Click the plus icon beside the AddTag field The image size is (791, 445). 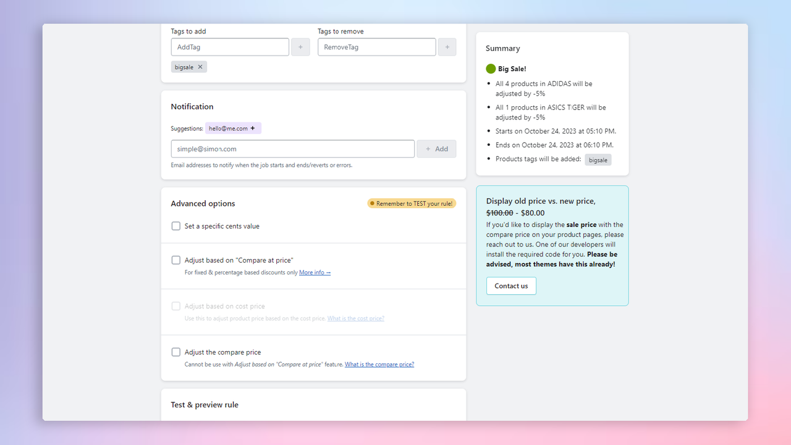[300, 46]
